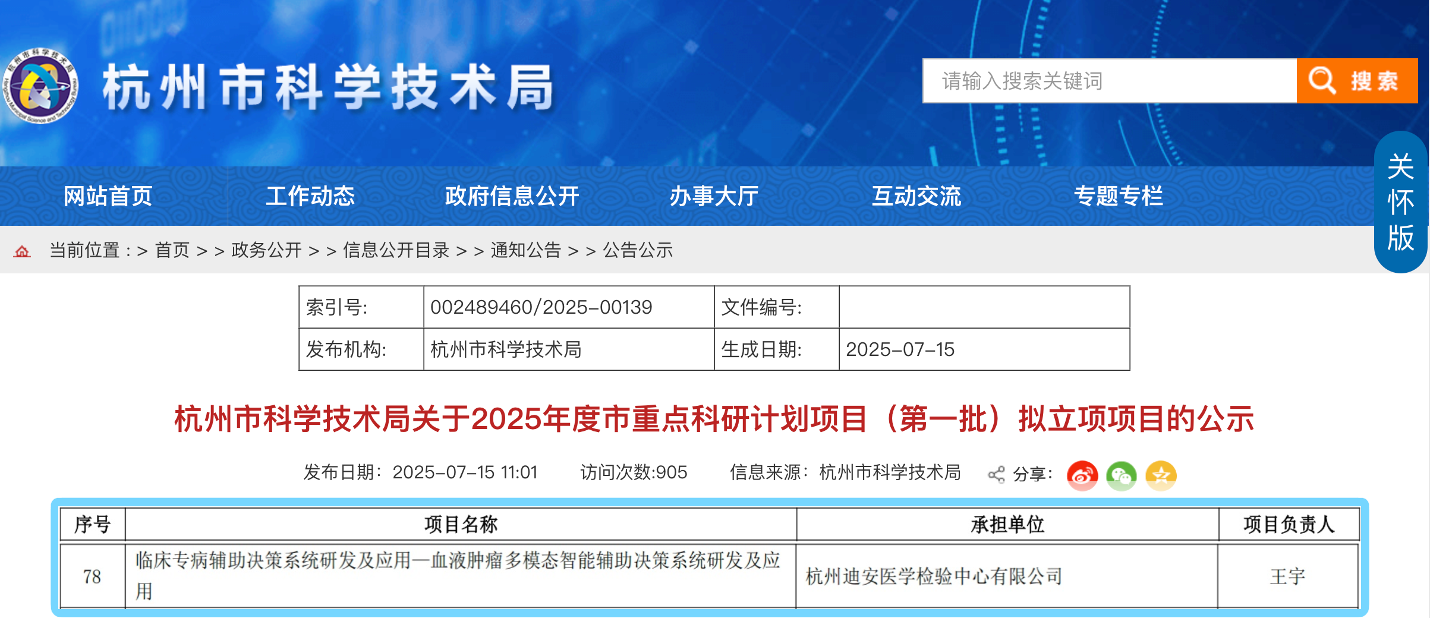The image size is (1430, 618).
Task: Click the 公告公示 breadcrumb link
Action: click(x=638, y=250)
